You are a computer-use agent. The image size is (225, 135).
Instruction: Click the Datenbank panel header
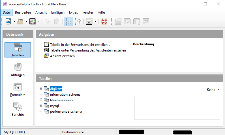[x=18, y=35]
